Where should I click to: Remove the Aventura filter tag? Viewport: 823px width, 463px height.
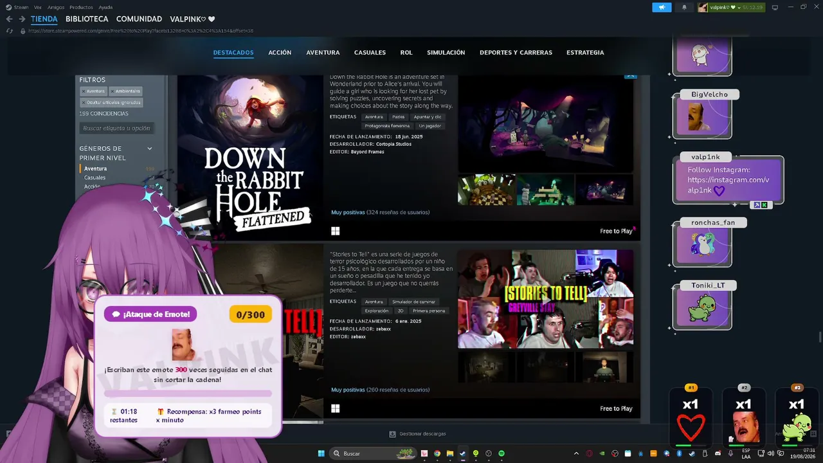pos(84,91)
